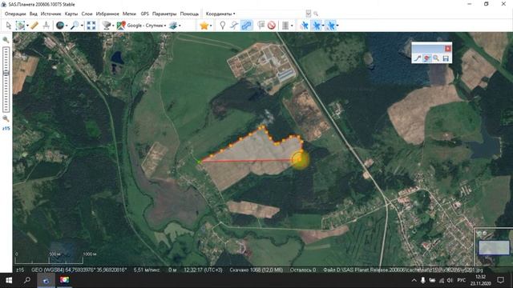Open the Метки menu
Image resolution: width=513 pixels, height=288 pixels.
[x=129, y=14]
